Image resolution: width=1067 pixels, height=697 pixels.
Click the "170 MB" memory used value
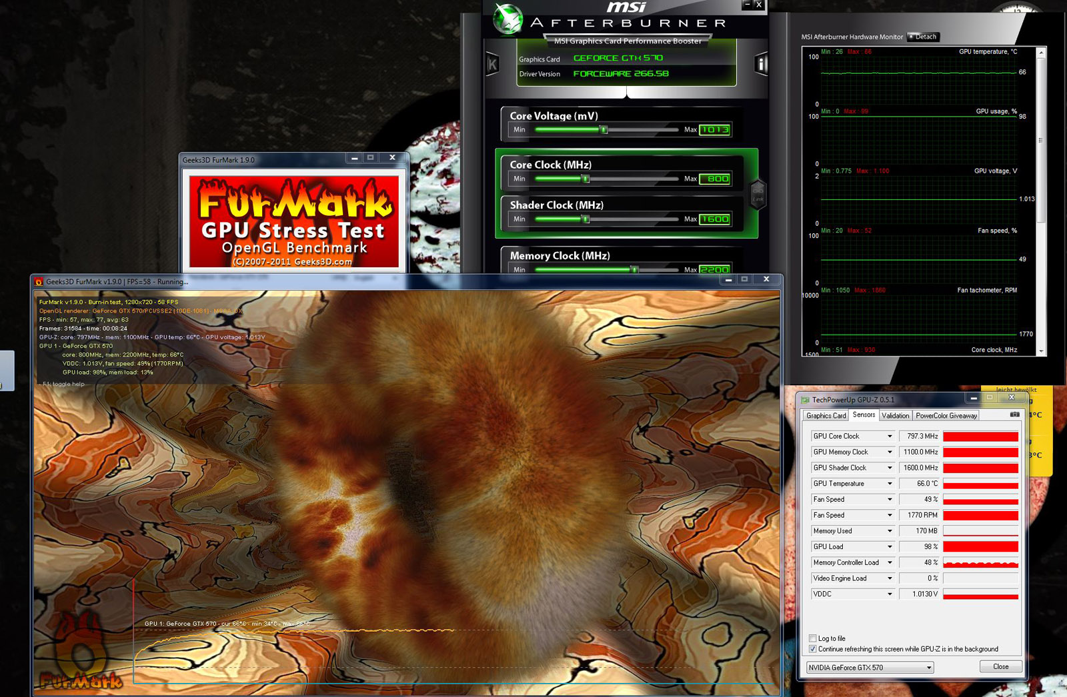coord(926,531)
